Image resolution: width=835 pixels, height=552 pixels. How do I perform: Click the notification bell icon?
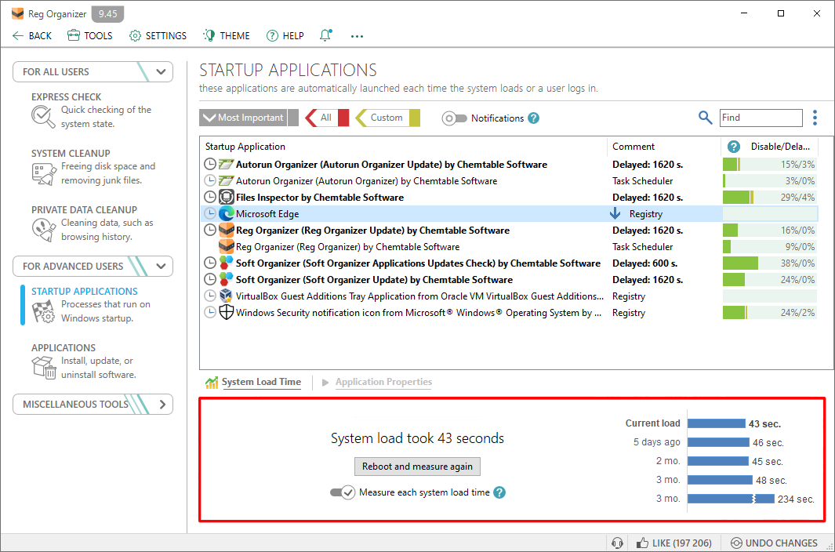click(325, 34)
